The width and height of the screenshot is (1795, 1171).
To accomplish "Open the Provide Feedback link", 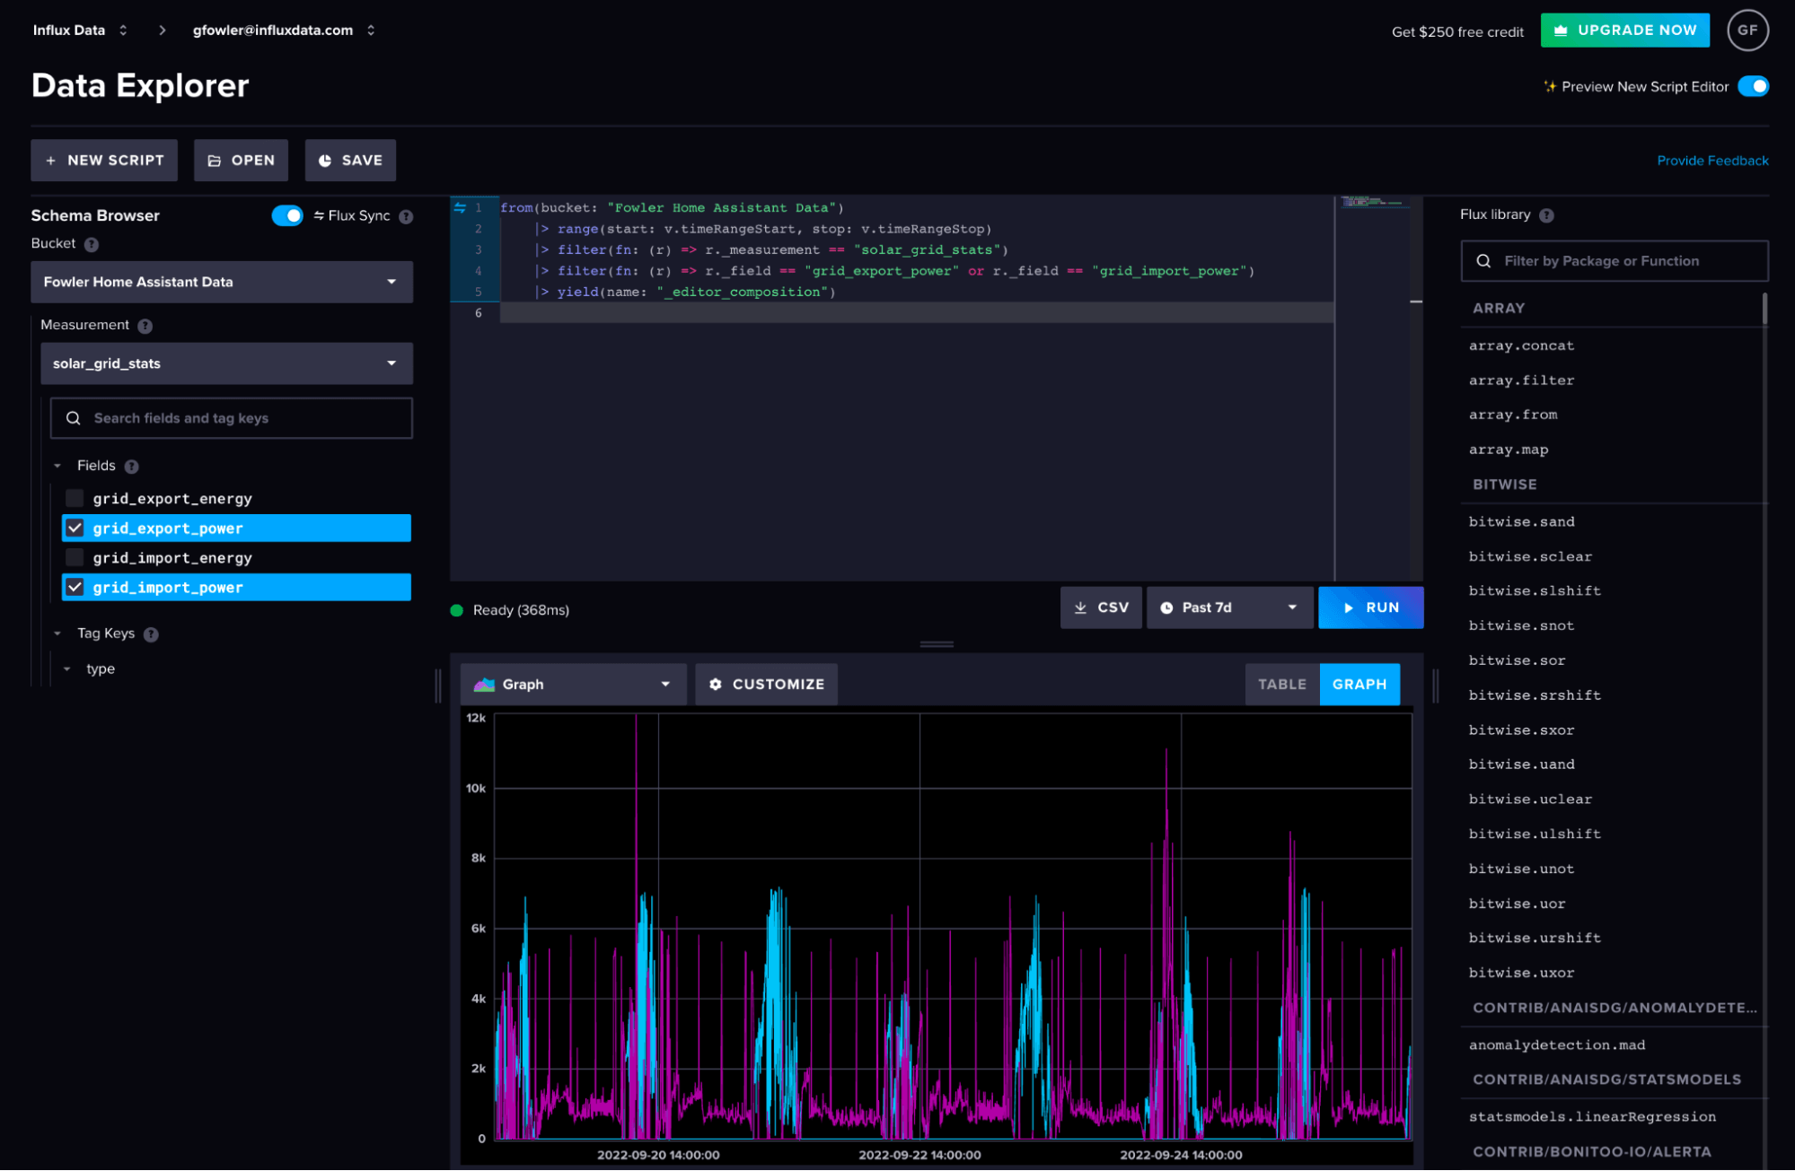I will [1711, 161].
